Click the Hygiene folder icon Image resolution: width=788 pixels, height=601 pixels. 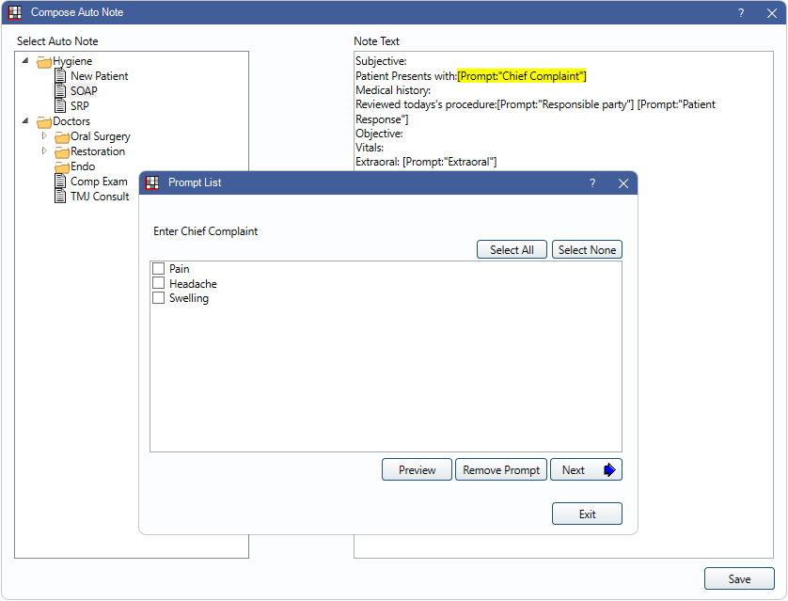(44, 62)
